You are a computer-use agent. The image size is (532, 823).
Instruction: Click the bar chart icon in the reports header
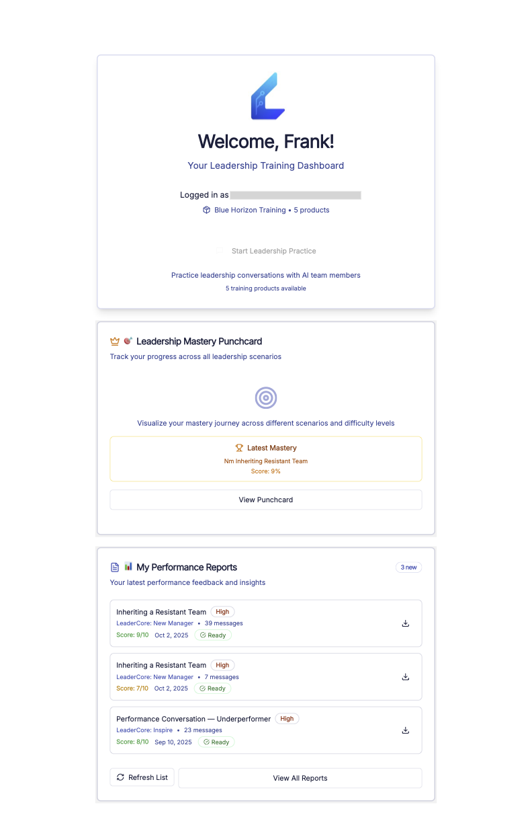pyautogui.click(x=128, y=567)
